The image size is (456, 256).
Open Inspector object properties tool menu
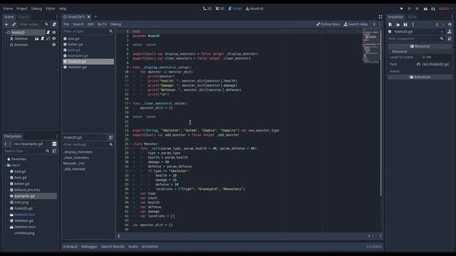point(450,38)
